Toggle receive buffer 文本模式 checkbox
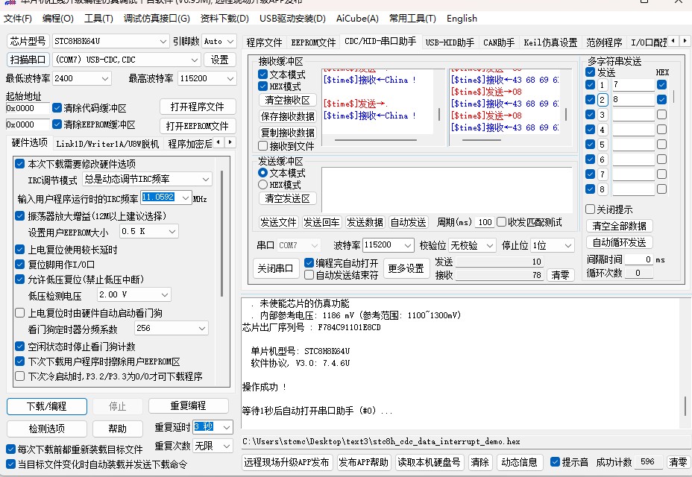This screenshot has height=477, width=692. tap(263, 74)
